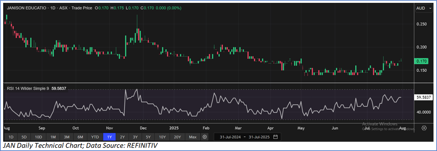Click the hexagon chart settings icon
The image size is (437, 151).
(424, 128)
